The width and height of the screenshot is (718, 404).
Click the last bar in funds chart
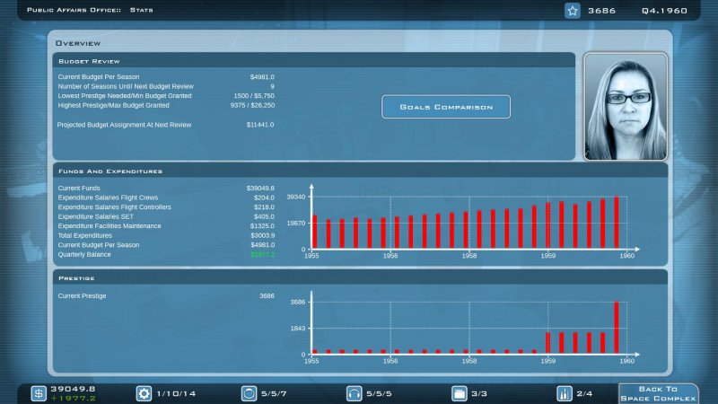[617, 223]
